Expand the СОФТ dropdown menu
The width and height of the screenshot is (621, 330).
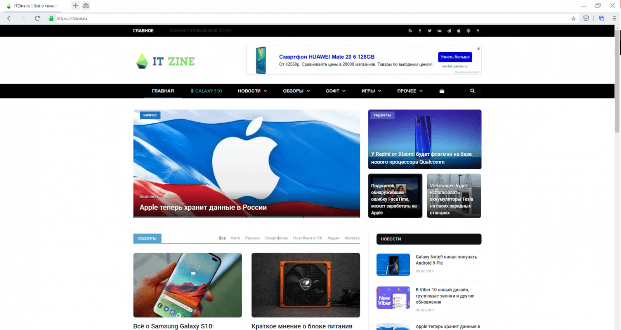[x=336, y=91]
